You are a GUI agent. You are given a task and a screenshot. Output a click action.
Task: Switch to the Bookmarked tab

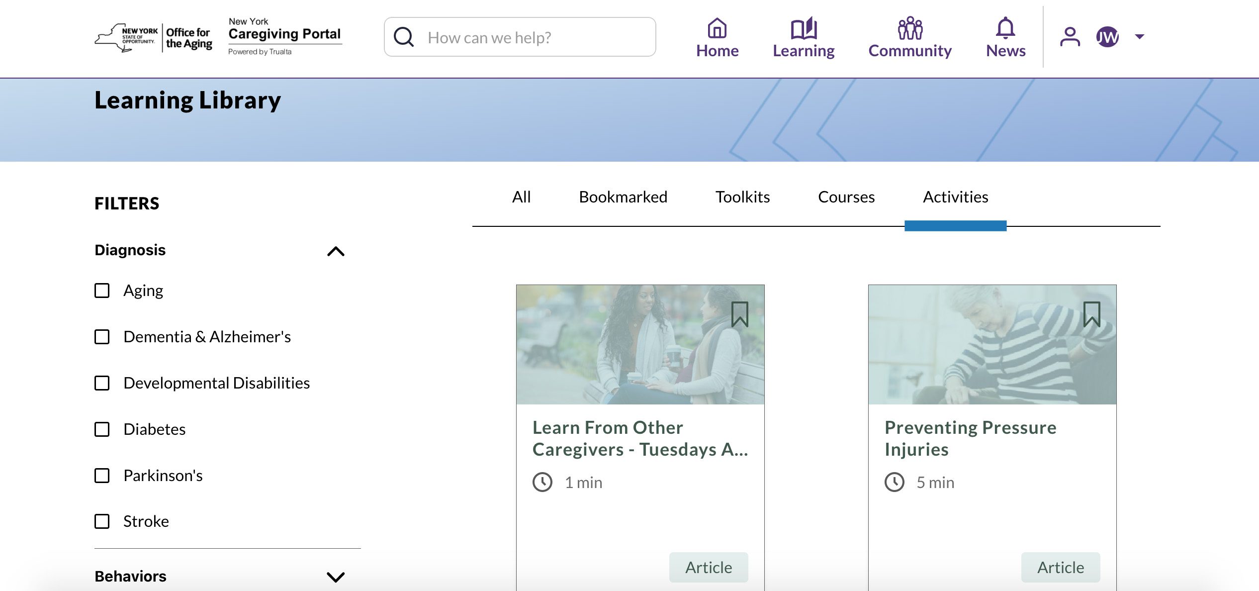click(x=623, y=197)
